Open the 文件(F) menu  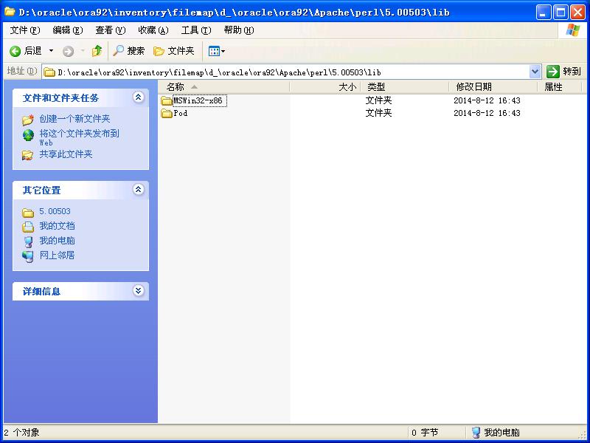(x=25, y=30)
